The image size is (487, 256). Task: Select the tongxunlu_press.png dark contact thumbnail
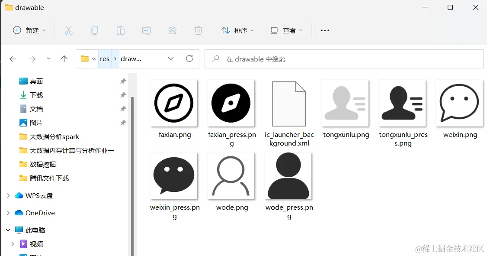tap(402, 103)
